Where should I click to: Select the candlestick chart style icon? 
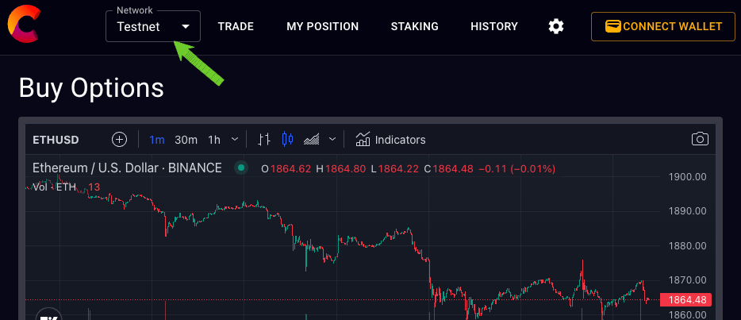287,140
